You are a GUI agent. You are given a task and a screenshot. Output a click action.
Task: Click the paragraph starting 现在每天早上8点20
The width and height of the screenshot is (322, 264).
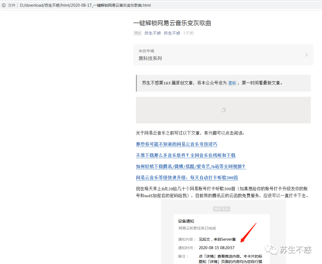(223, 192)
